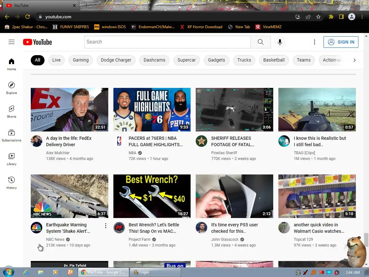Click taskbar clock 2:44 AM
Viewport: 369px width, 277px height.
[353, 272]
